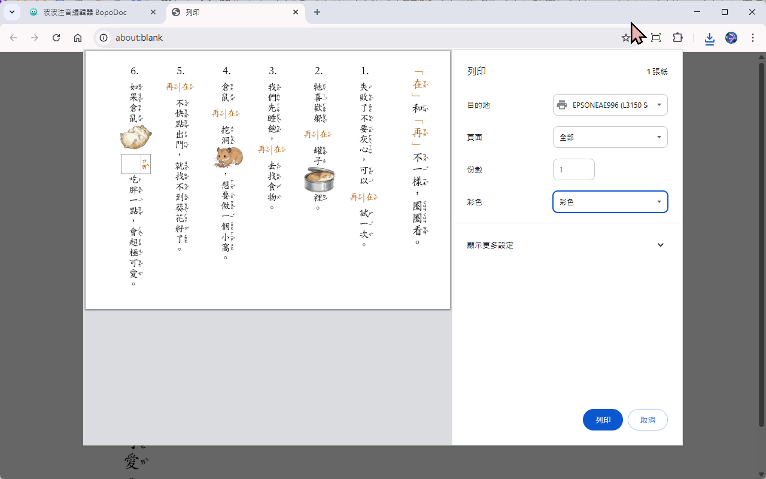Open the Chrome three-dot menu
This screenshot has height=479, width=766.
tap(753, 37)
